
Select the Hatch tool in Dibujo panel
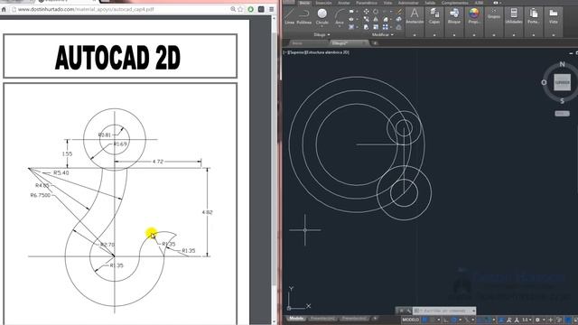tap(351, 27)
